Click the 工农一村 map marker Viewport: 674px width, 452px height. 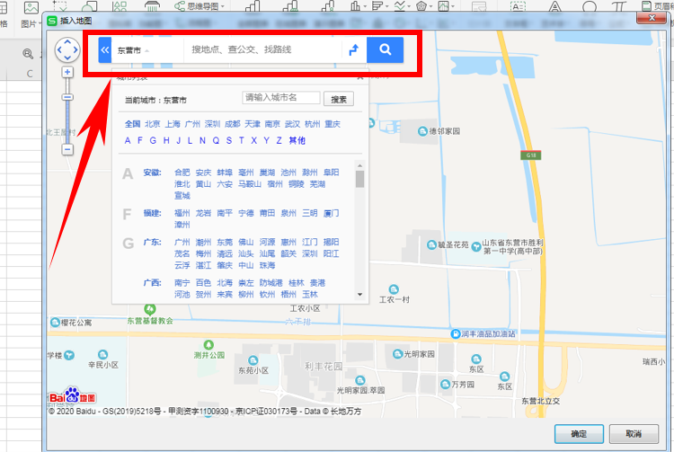[x=394, y=289]
